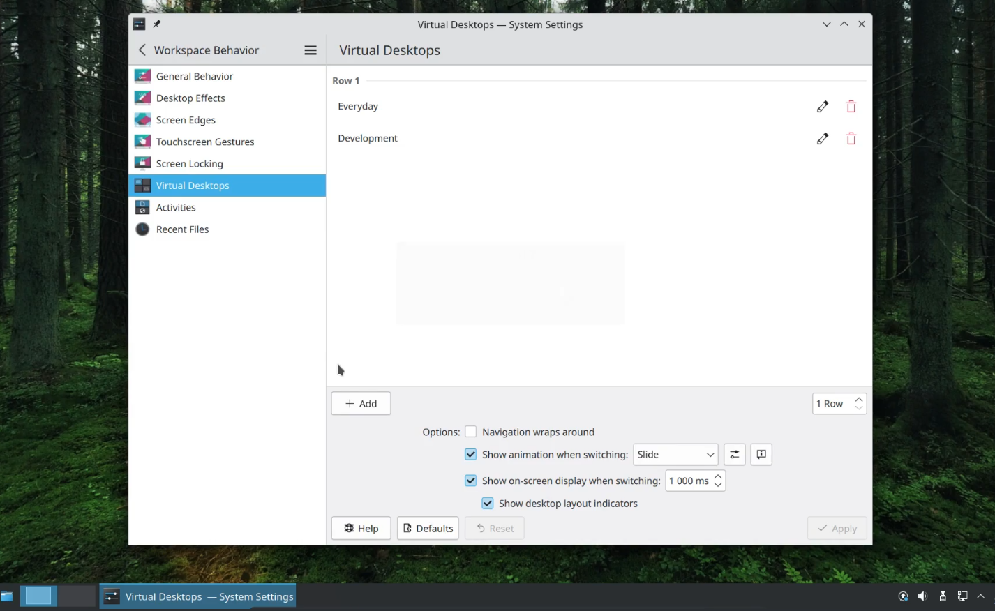Click the Add button for new desktop
Viewport: 995px width, 611px height.
(361, 404)
